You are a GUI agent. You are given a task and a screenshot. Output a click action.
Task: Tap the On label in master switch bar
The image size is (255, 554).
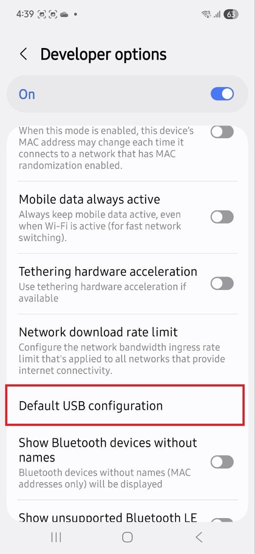[27, 94]
